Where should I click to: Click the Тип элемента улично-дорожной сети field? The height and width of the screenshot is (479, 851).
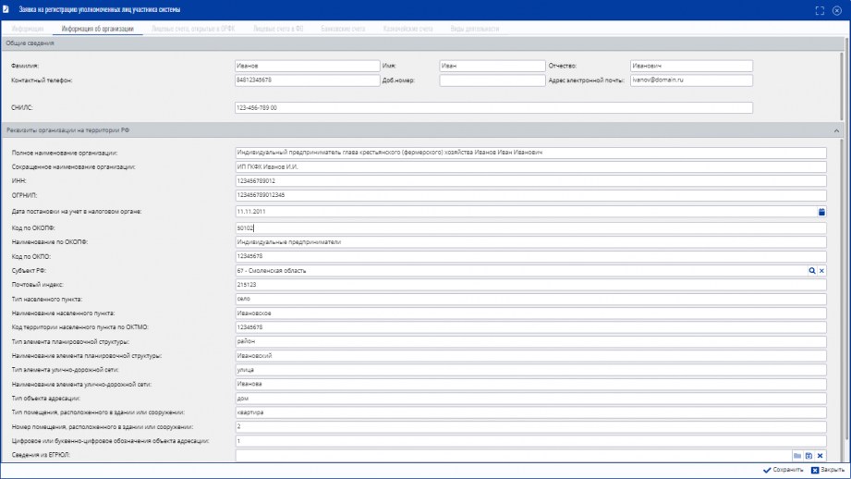coord(530,370)
